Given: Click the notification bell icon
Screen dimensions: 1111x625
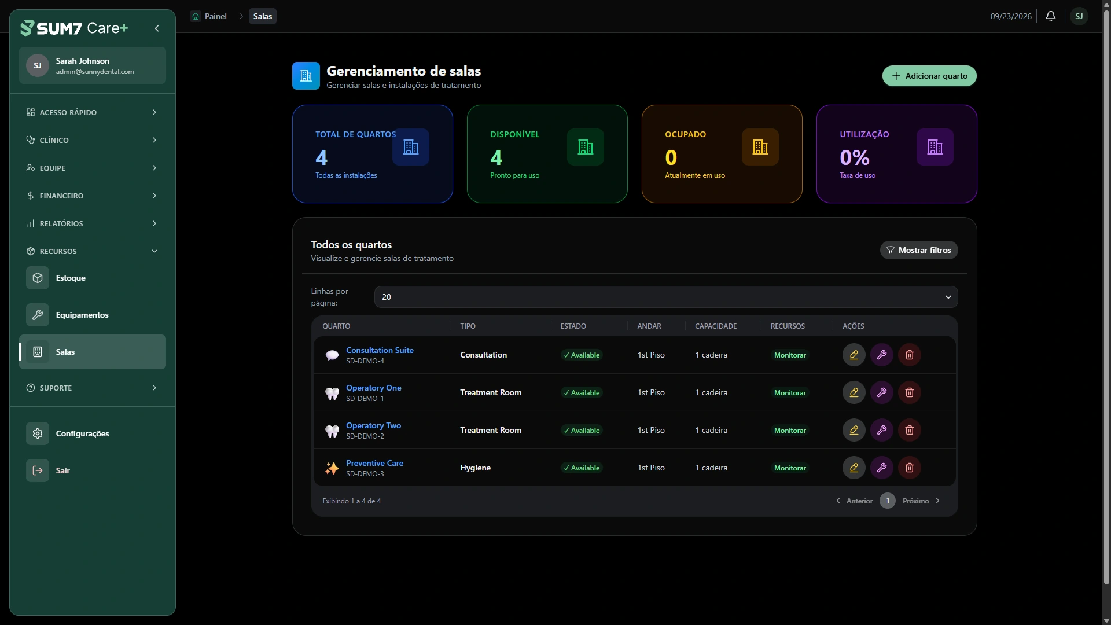Looking at the screenshot, I should (1051, 16).
